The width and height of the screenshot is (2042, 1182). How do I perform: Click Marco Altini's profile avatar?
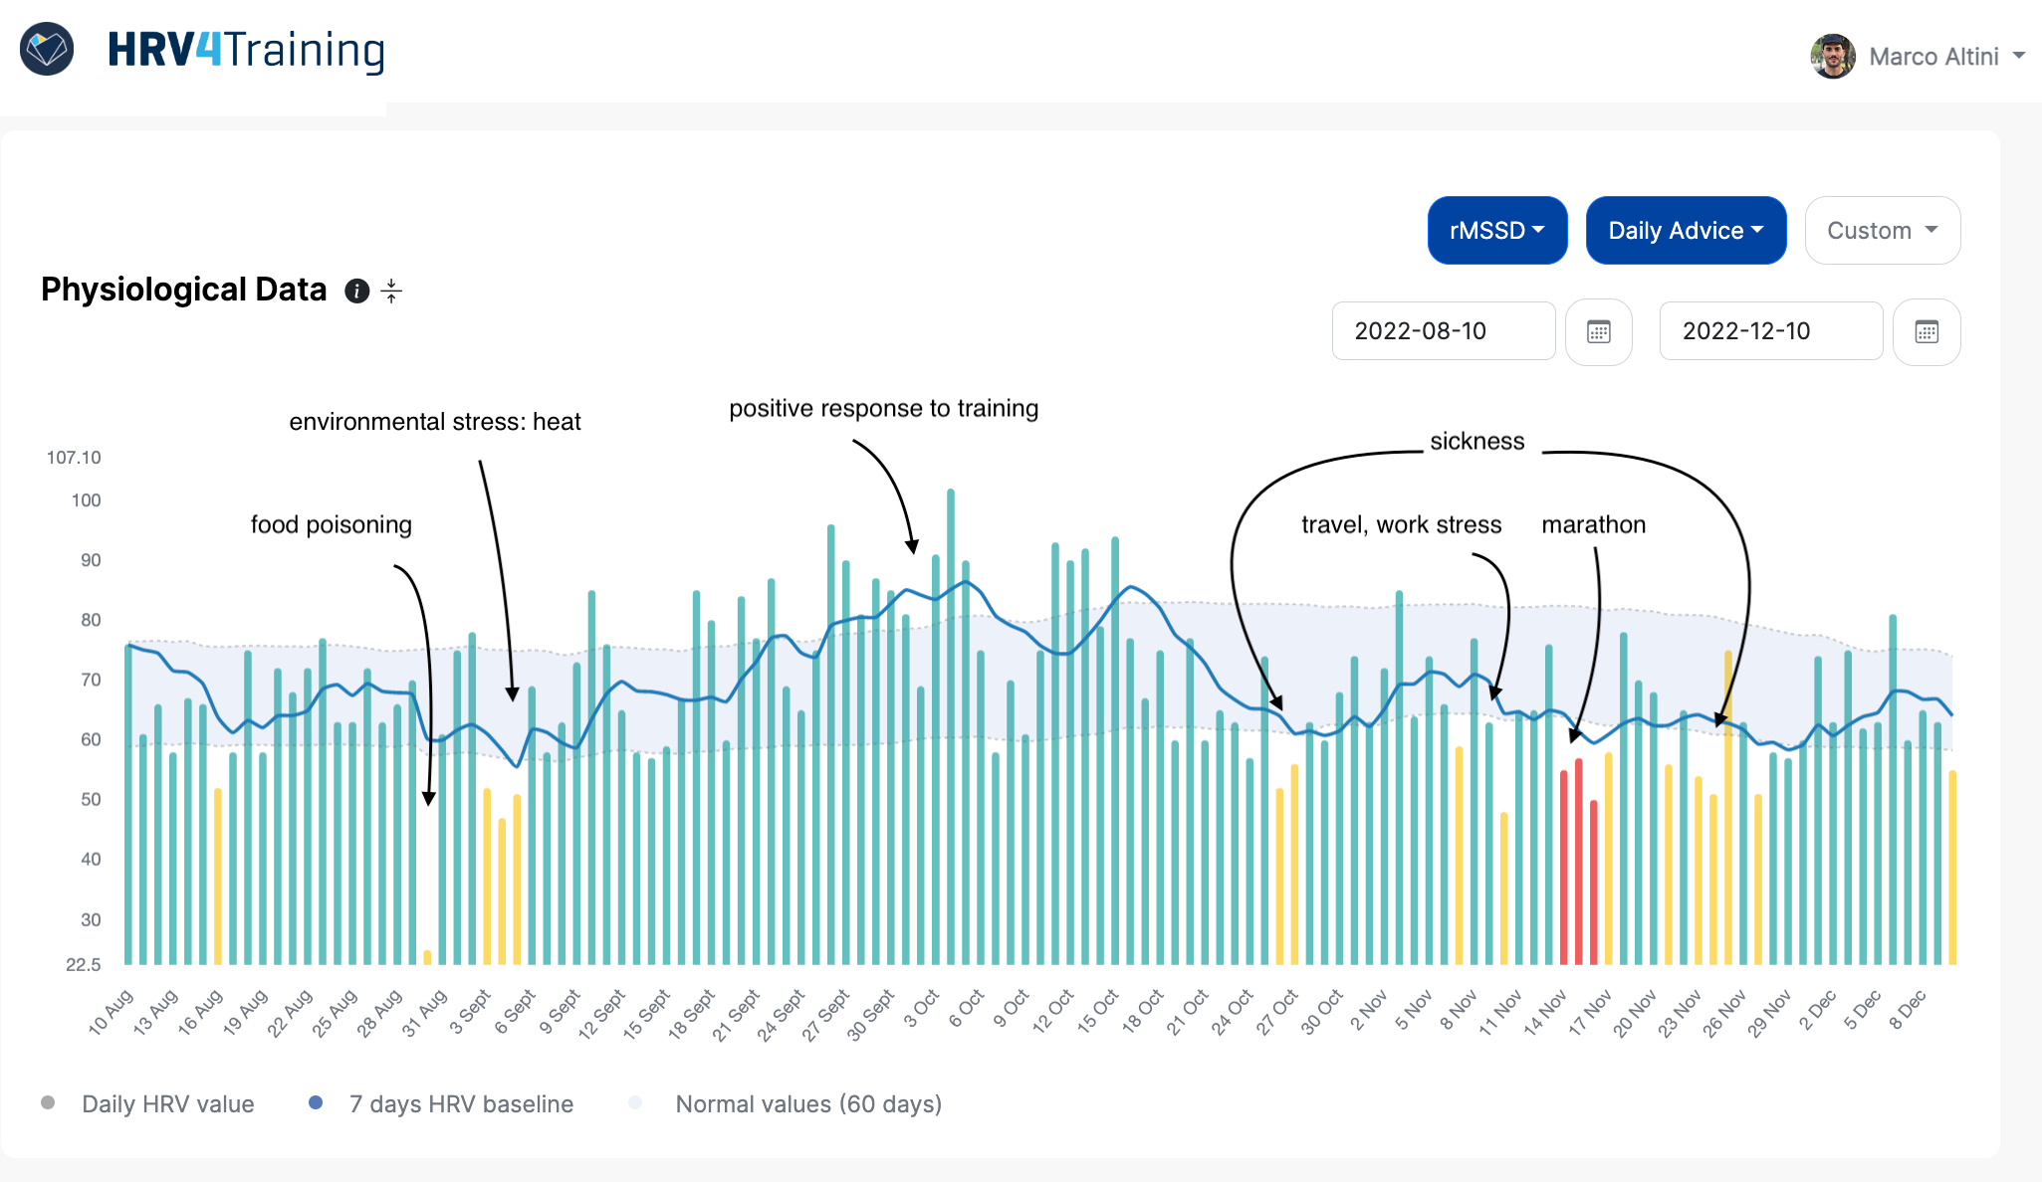click(1833, 56)
